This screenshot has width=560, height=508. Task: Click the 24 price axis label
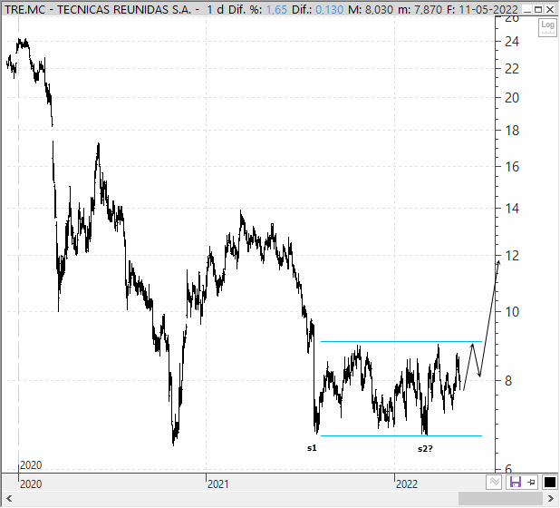512,42
